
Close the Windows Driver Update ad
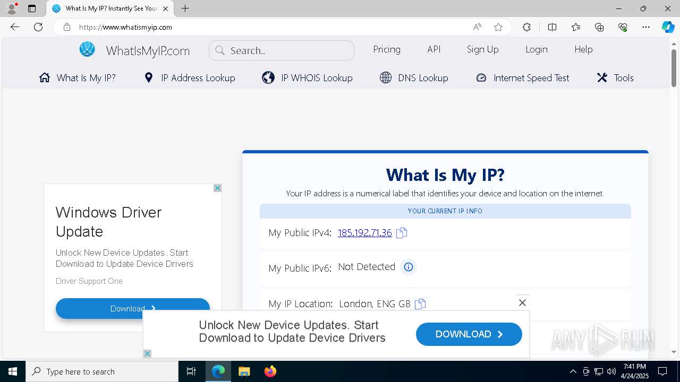217,188
